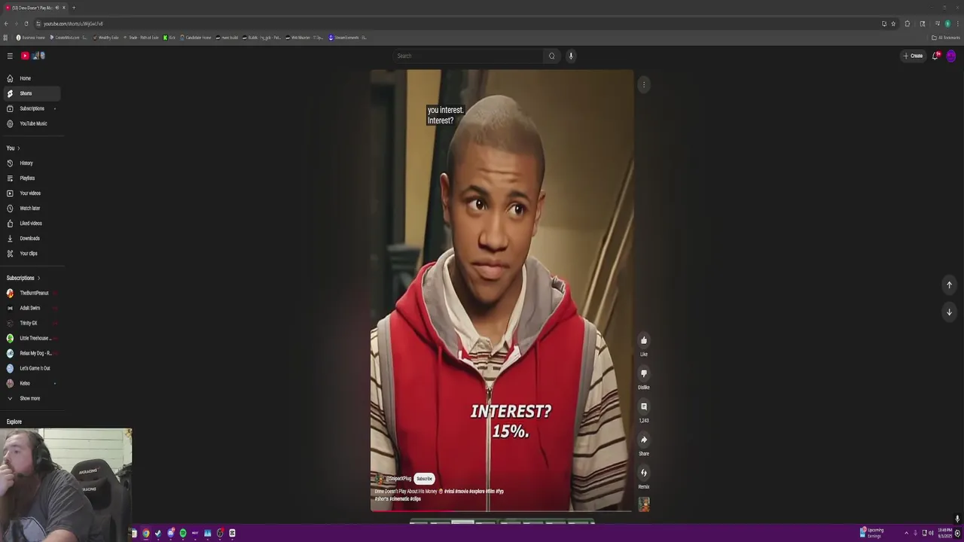Open the Kick bookmark
Viewport: 964px width, 542px height.
(169, 38)
